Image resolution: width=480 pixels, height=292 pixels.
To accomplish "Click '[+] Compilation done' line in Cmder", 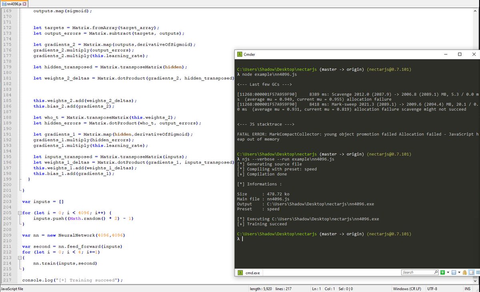I will (262, 174).
